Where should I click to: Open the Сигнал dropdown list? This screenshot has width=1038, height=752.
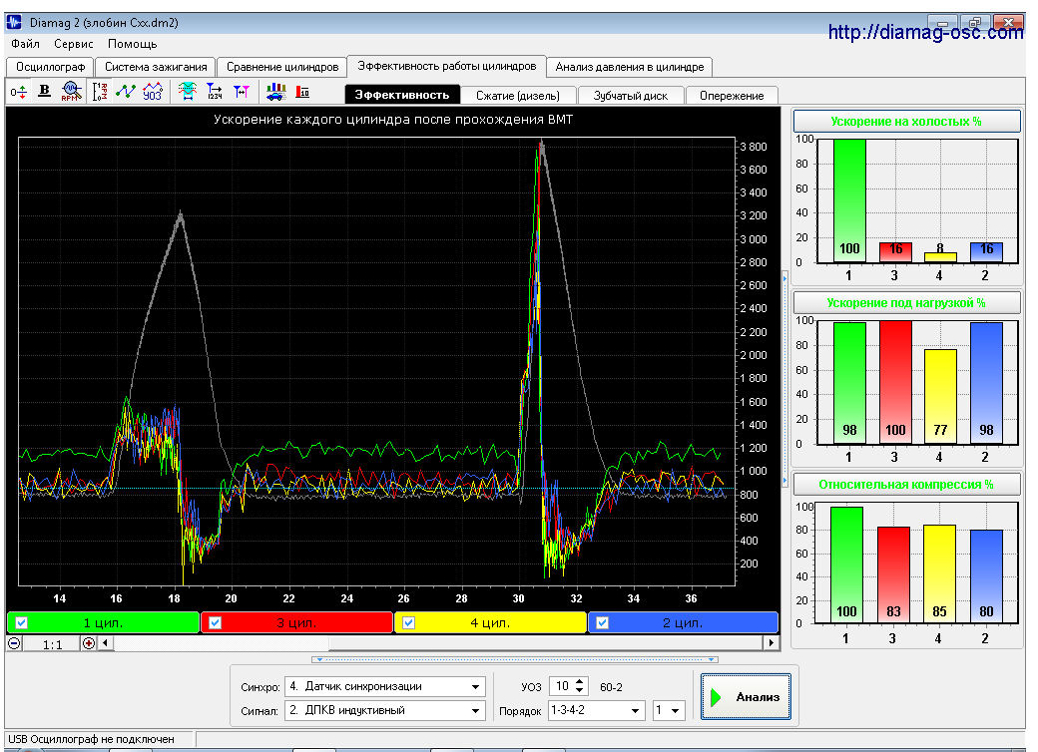475,711
